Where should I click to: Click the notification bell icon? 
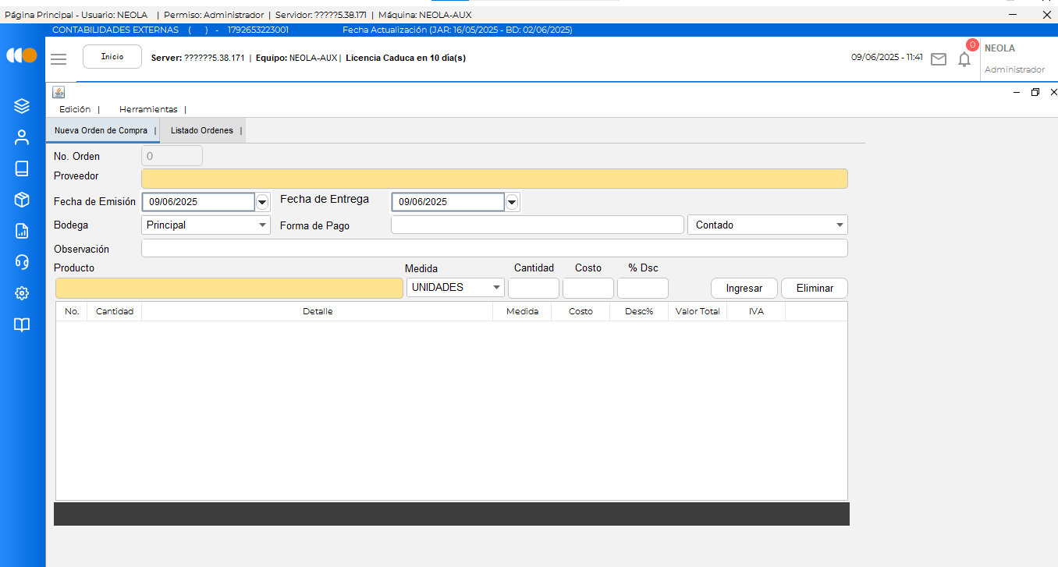click(964, 59)
